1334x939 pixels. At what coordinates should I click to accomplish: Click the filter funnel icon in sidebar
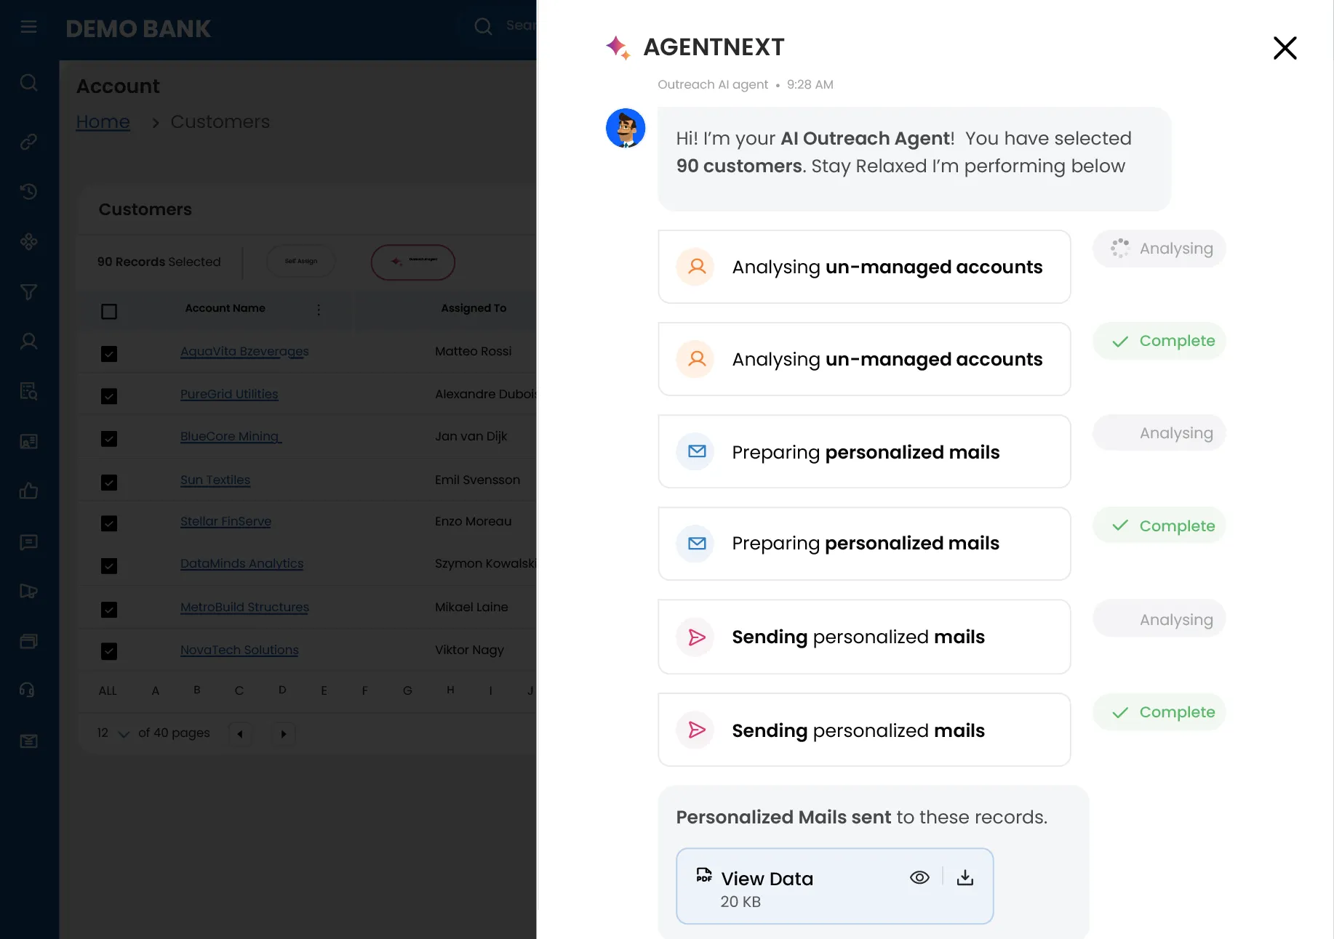[x=28, y=292]
